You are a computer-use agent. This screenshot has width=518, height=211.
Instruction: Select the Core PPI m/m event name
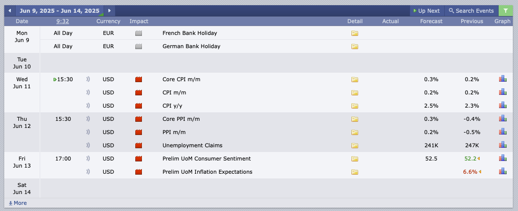(181, 119)
